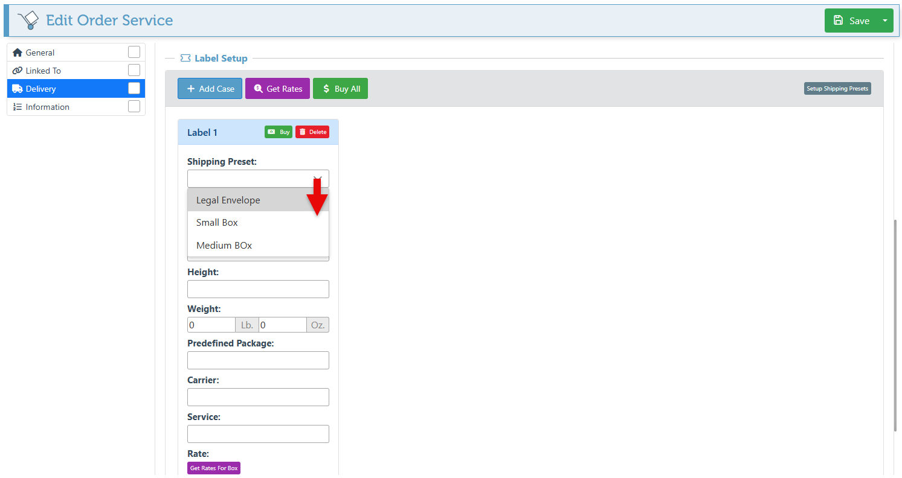Check the Linked To checkbox

[134, 71]
